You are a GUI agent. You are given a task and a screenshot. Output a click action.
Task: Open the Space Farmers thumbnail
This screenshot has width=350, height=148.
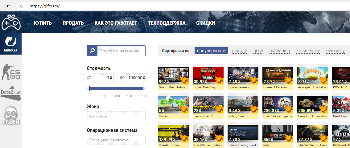click(243, 76)
